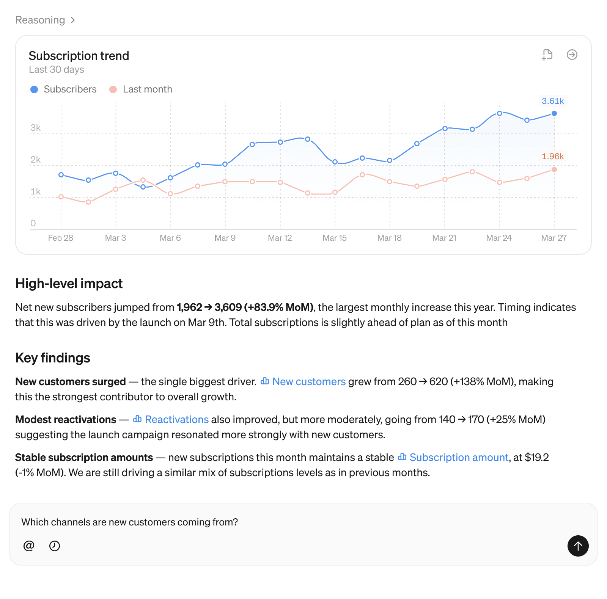Expand the Reasoning section chevron
The height and width of the screenshot is (599, 607).
click(x=72, y=20)
